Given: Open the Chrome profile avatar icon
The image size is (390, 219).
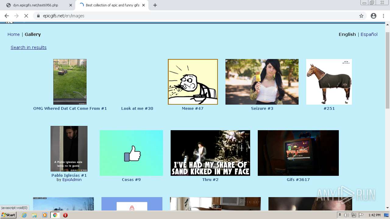Looking at the screenshot, I should [374, 16].
